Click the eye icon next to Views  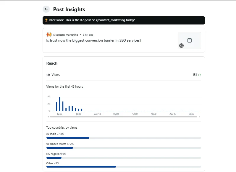[x=48, y=75]
